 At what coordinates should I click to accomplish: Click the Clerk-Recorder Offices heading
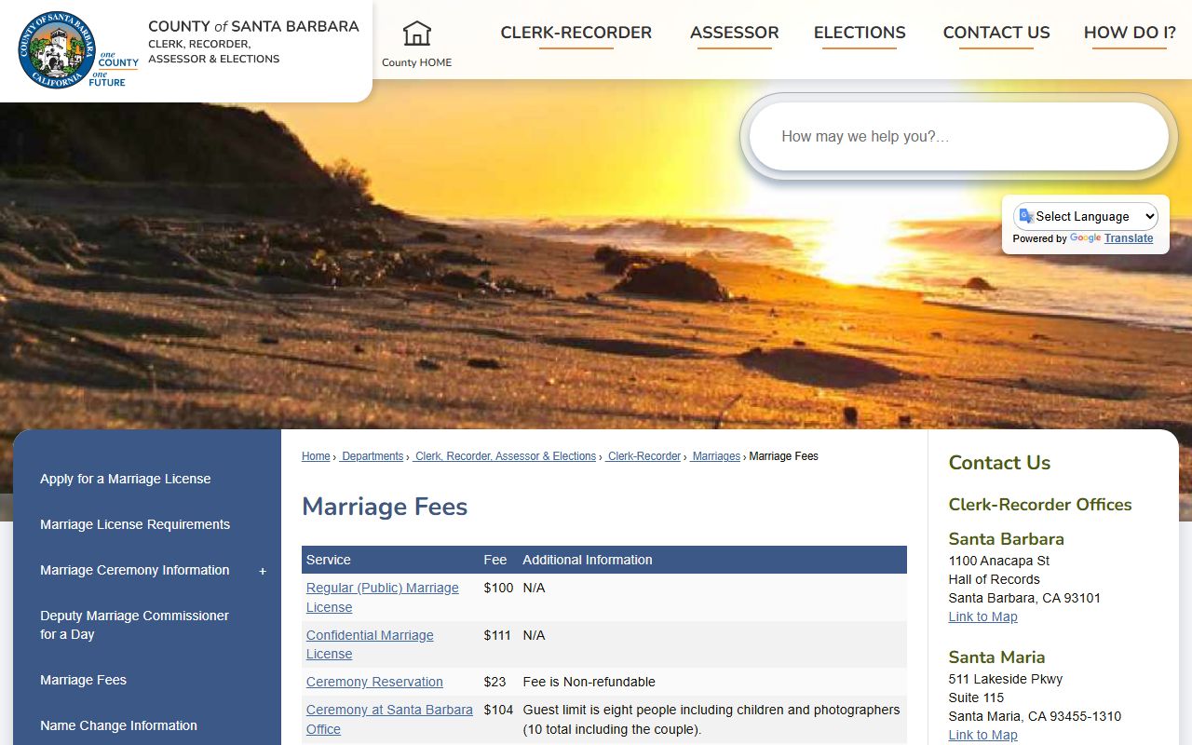click(x=1040, y=505)
